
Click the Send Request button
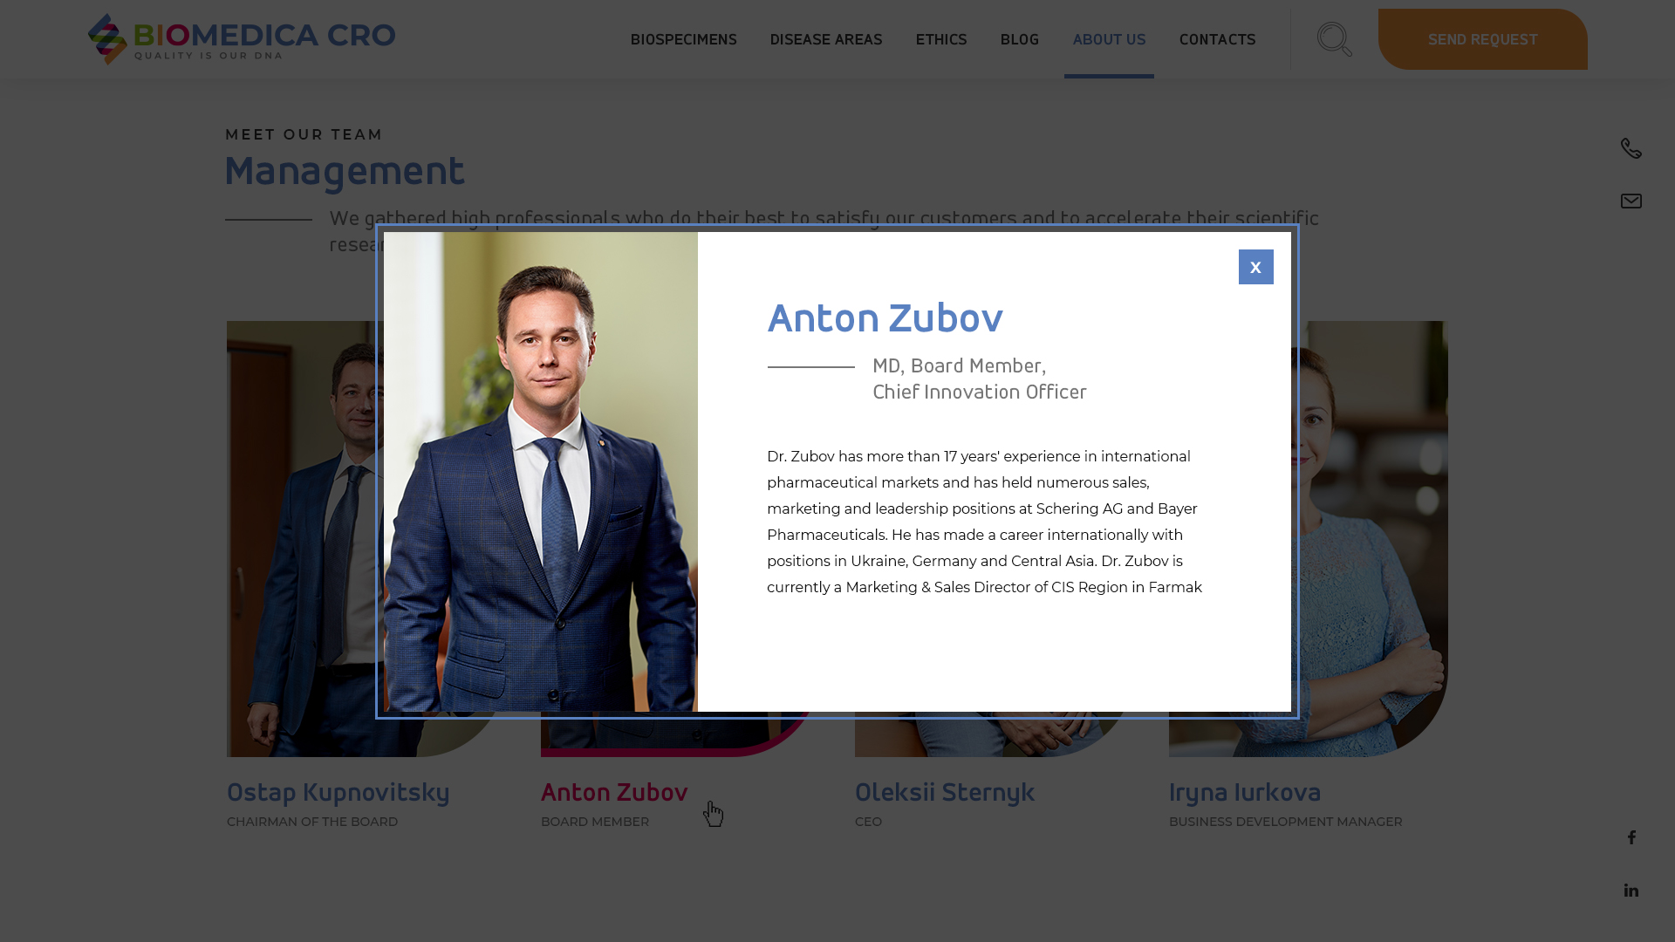tap(1482, 39)
